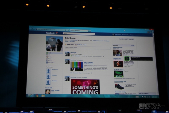
Task: Open the Intel @ Computex link title
Action: pyautogui.click(x=88, y=62)
